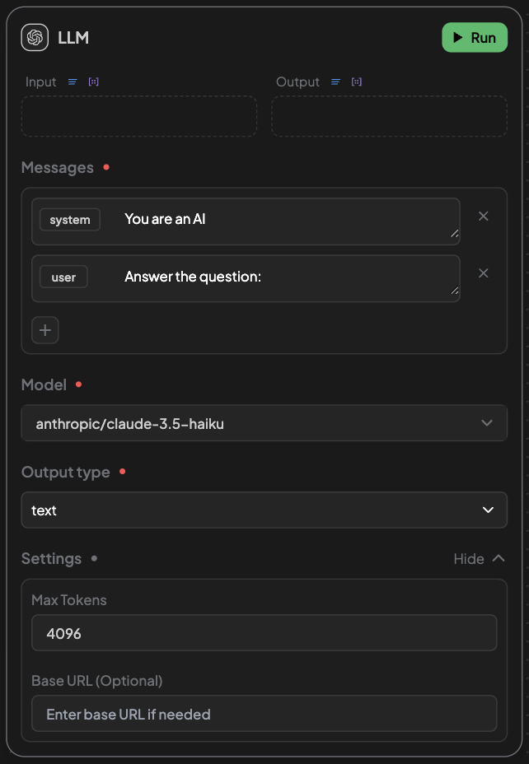Click the user role tag
The width and height of the screenshot is (529, 764).
[x=63, y=277]
